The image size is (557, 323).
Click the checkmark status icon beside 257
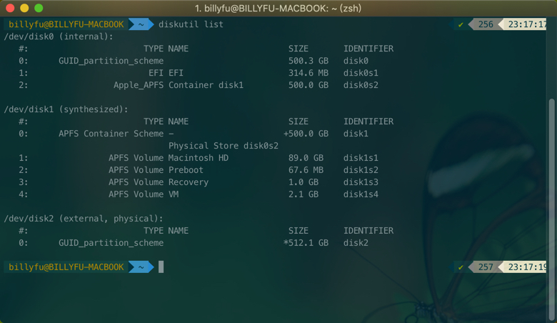coord(461,267)
